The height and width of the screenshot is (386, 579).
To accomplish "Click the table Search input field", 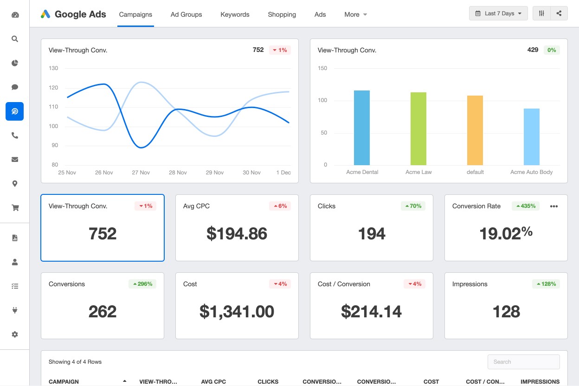I will coord(523,362).
